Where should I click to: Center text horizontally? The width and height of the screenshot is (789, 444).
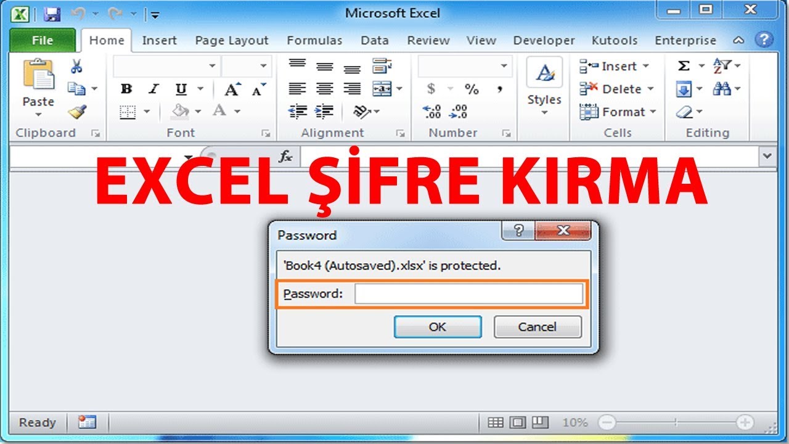pyautogui.click(x=325, y=89)
